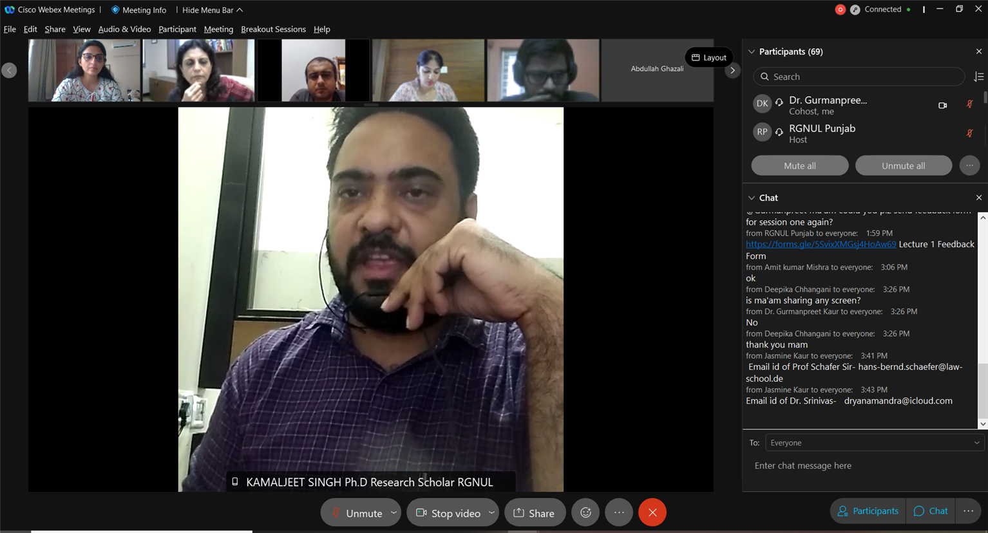This screenshot has width=988, height=533.
Task: Toggle muted mic icon for Dr. Gurmanpreet
Action: coord(969,104)
